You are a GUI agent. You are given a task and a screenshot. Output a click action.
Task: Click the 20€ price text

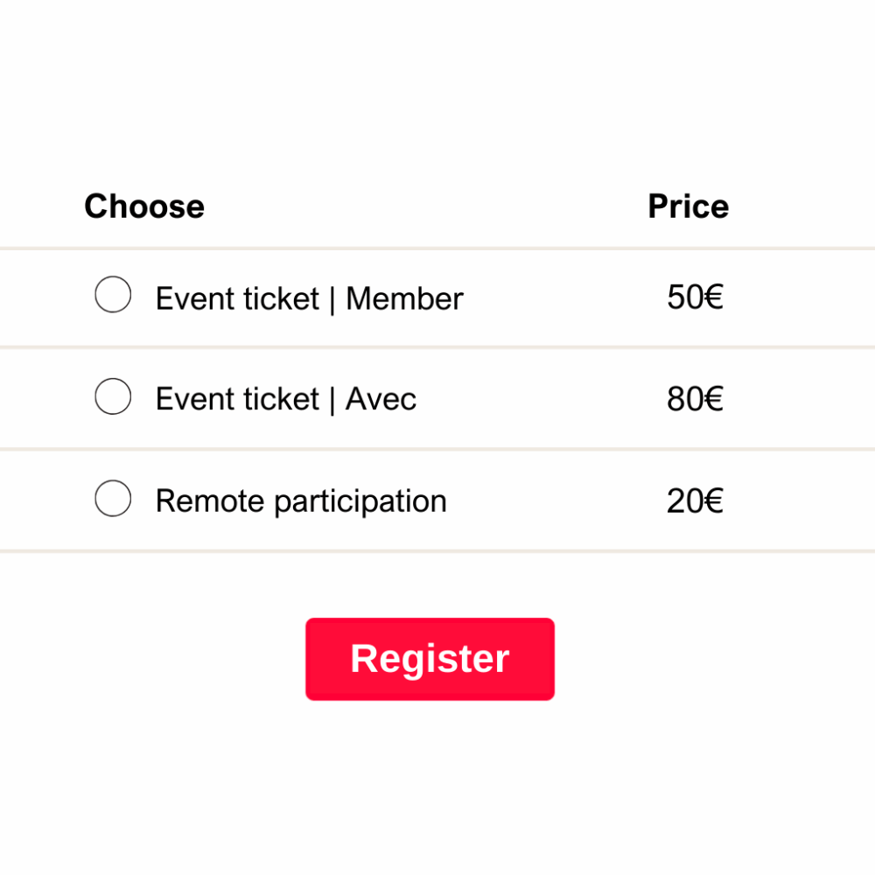pyautogui.click(x=695, y=500)
